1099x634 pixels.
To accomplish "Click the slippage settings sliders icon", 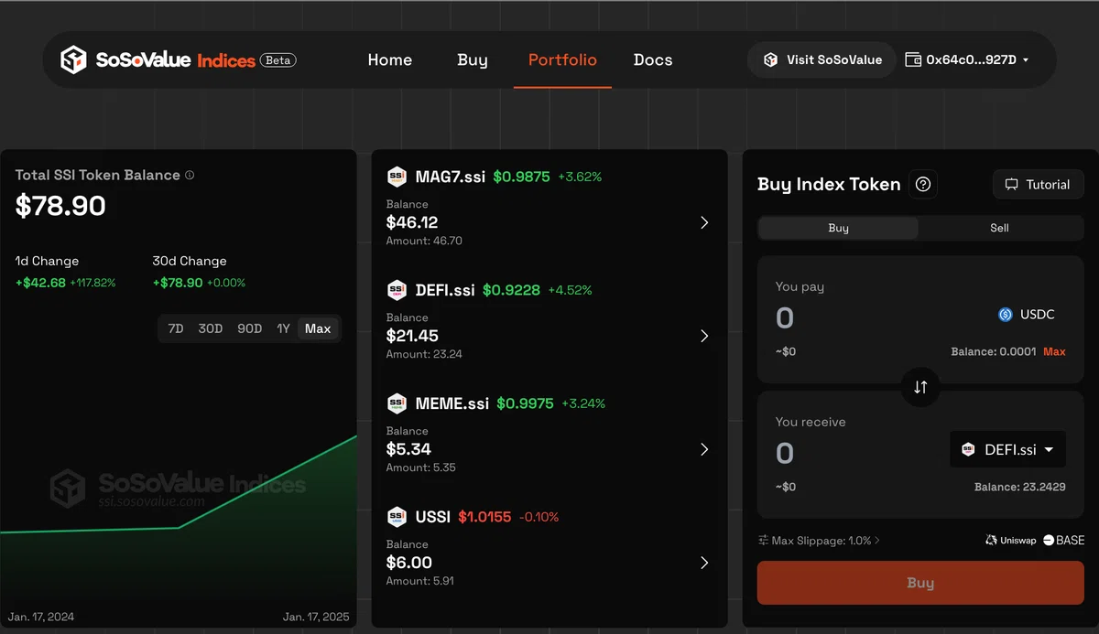I will (764, 541).
